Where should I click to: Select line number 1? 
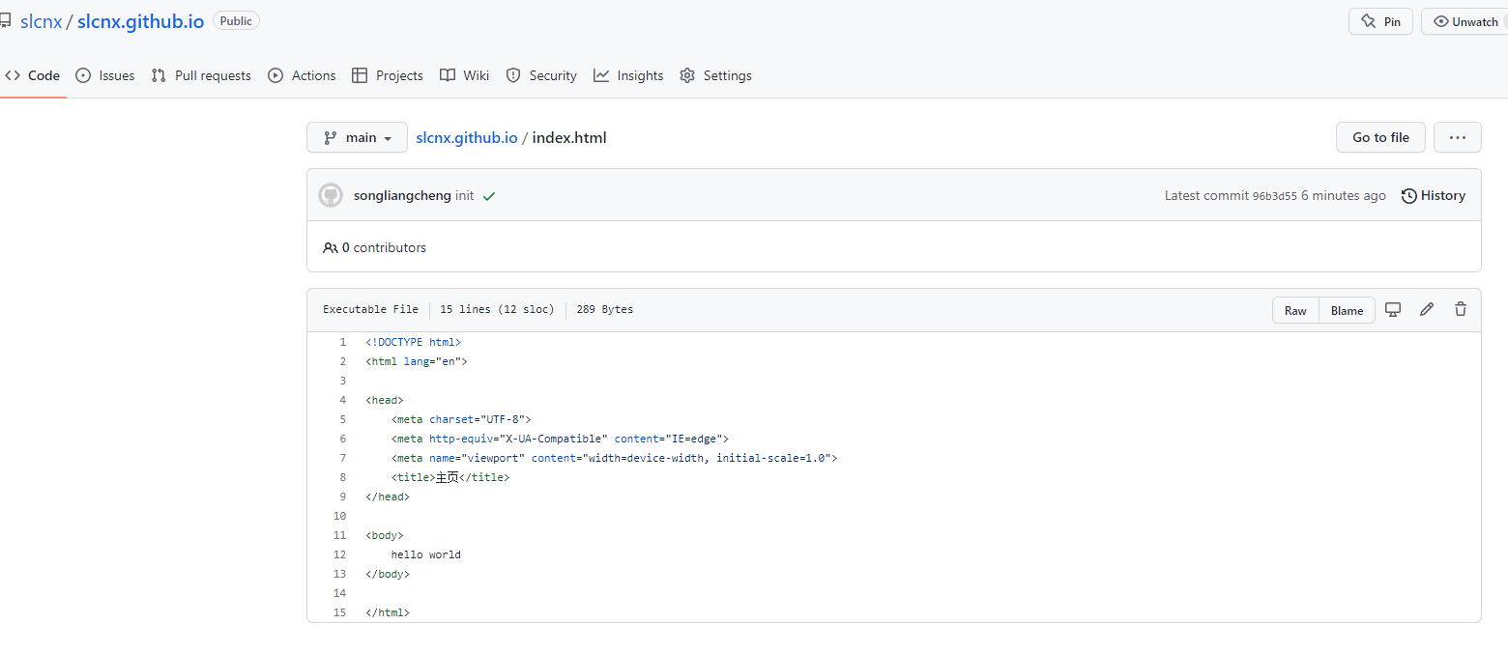342,342
